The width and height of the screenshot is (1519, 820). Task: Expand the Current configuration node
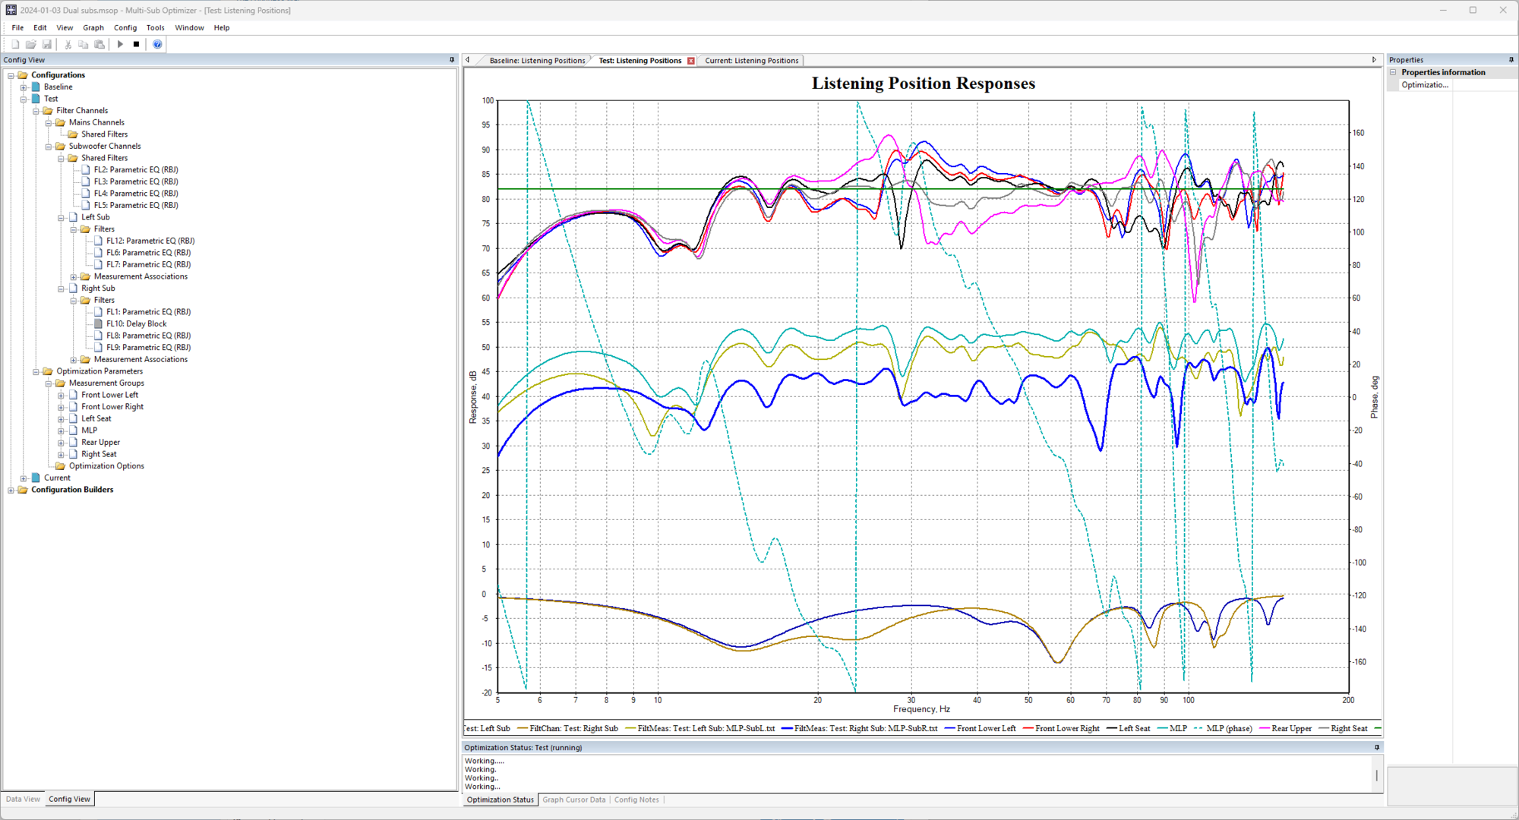pos(24,478)
